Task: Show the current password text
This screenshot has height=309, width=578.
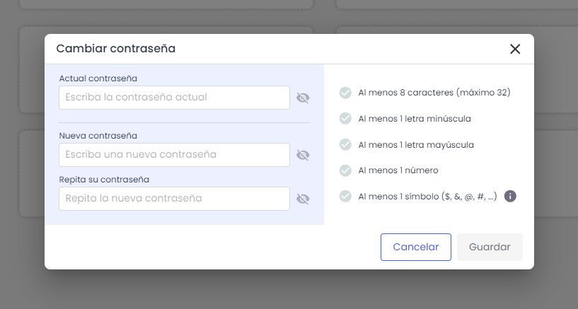Action: click(x=303, y=98)
